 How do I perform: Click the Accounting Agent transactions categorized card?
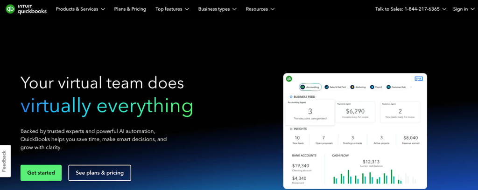(310, 112)
